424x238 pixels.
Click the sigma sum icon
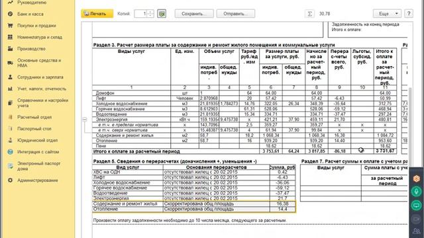tap(309, 14)
